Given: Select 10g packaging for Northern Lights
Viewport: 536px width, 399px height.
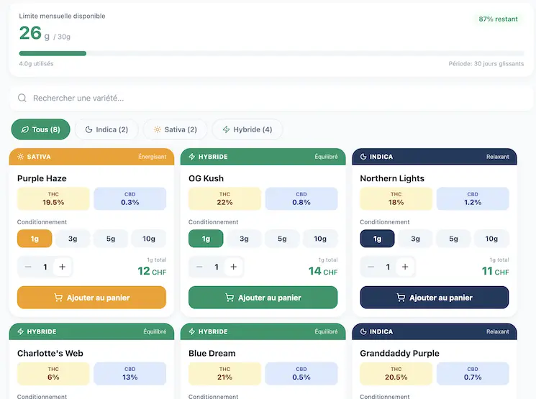Looking at the screenshot, I should [491, 239].
